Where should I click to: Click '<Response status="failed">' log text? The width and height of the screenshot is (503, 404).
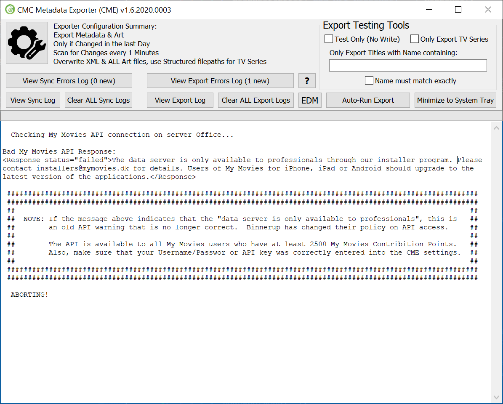[57, 160]
